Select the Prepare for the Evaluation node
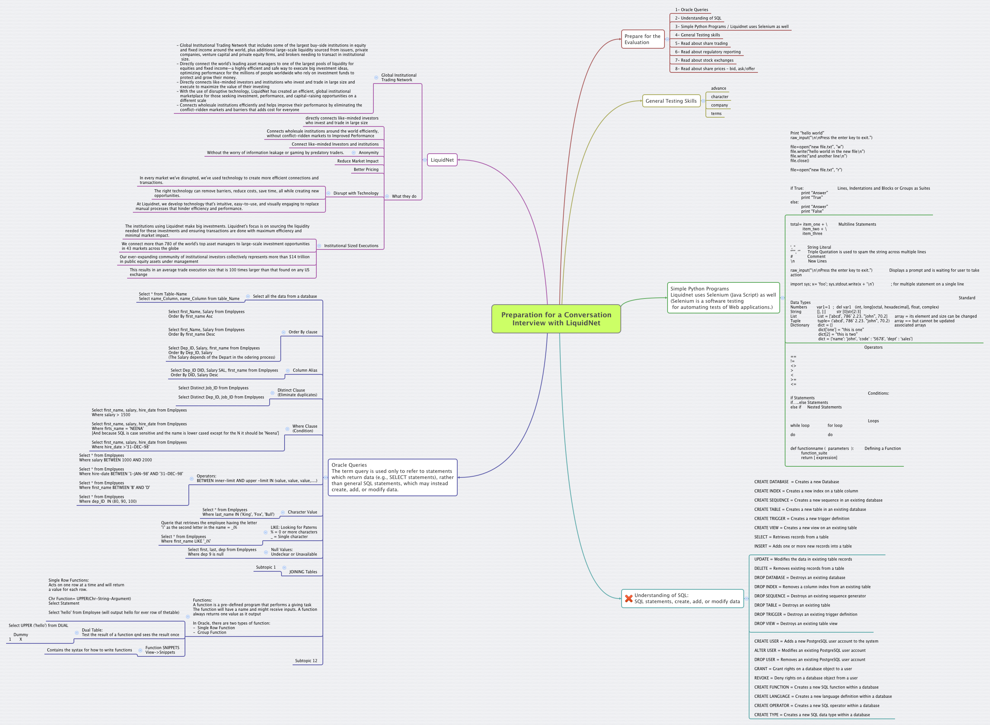990x725 pixels. point(642,39)
